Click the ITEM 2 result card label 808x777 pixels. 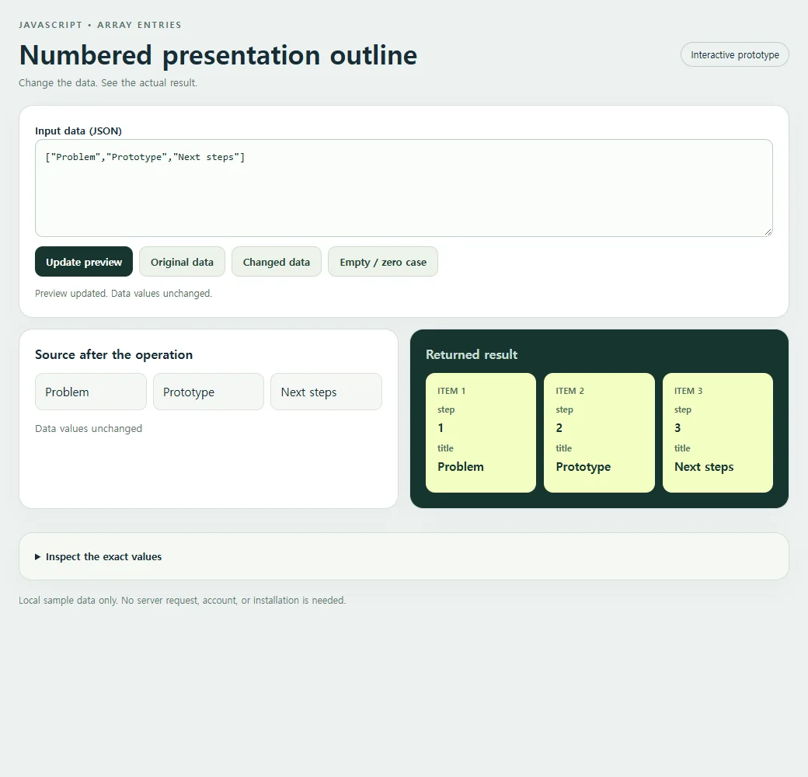(x=570, y=391)
